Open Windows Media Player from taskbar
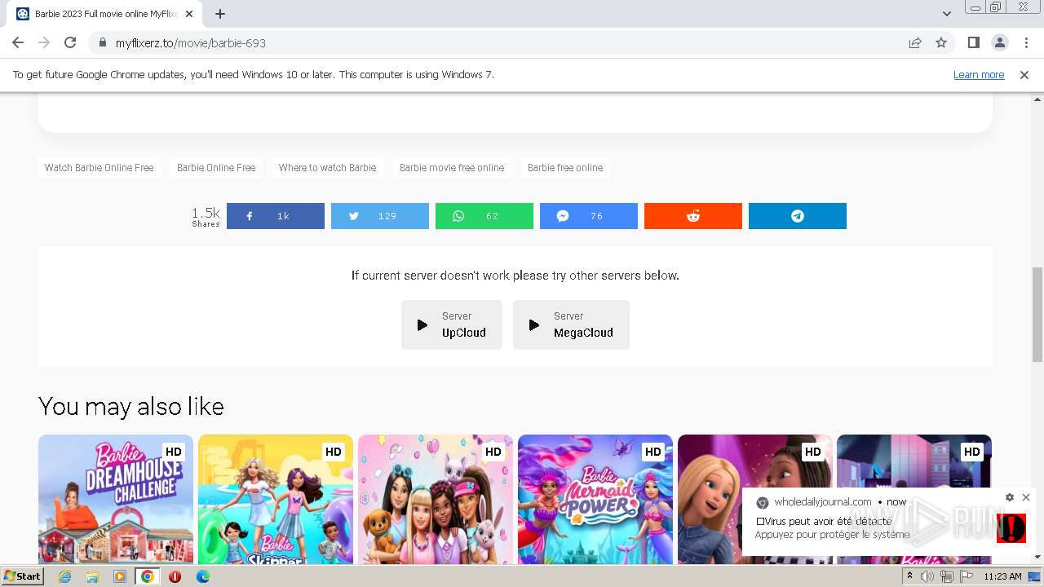 pyautogui.click(x=120, y=576)
